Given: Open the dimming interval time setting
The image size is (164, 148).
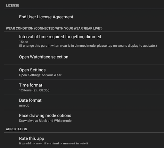Looking at the screenshot, I should point(84,41).
